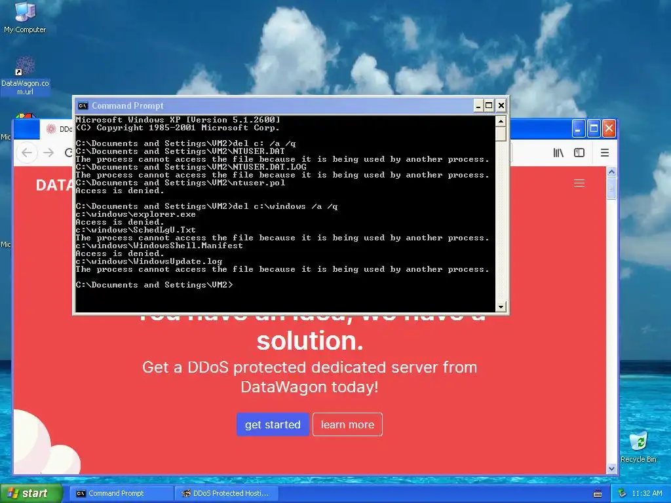
Task: Click the 'c:\windows\WindowsUpdate.log' output line
Action: point(149,261)
